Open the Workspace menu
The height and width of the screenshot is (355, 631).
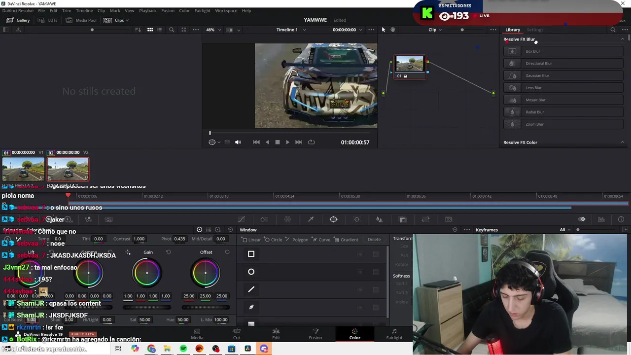pos(226,10)
